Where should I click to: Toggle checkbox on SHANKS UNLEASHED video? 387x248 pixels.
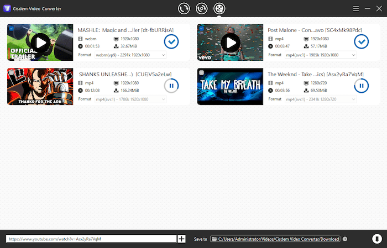click(11, 72)
